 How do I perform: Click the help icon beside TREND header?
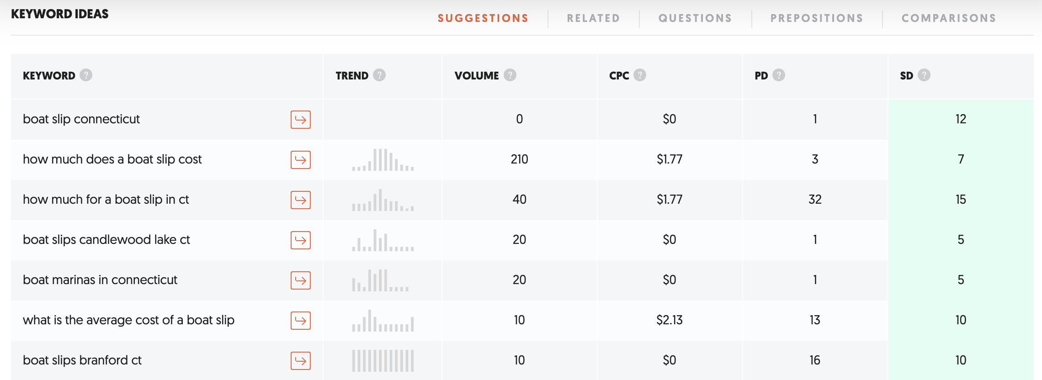coord(379,75)
